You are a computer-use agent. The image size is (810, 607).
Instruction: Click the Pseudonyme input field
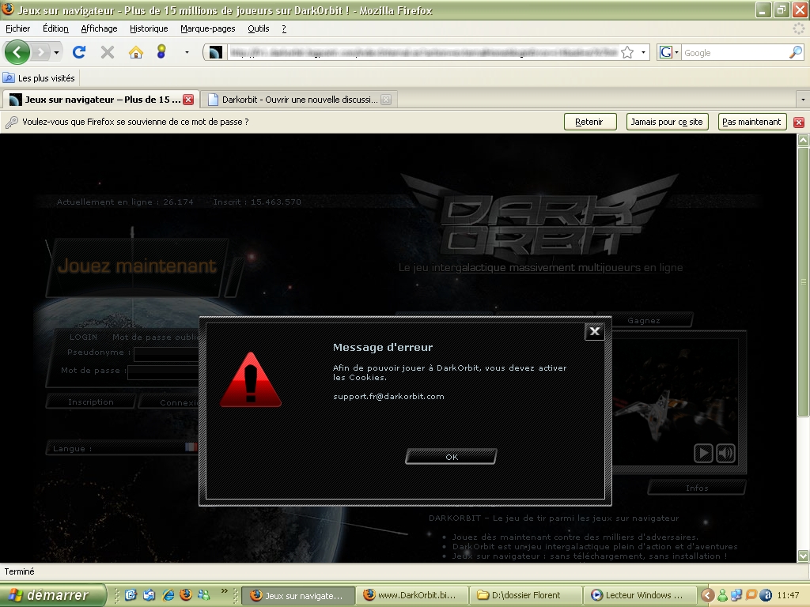166,353
